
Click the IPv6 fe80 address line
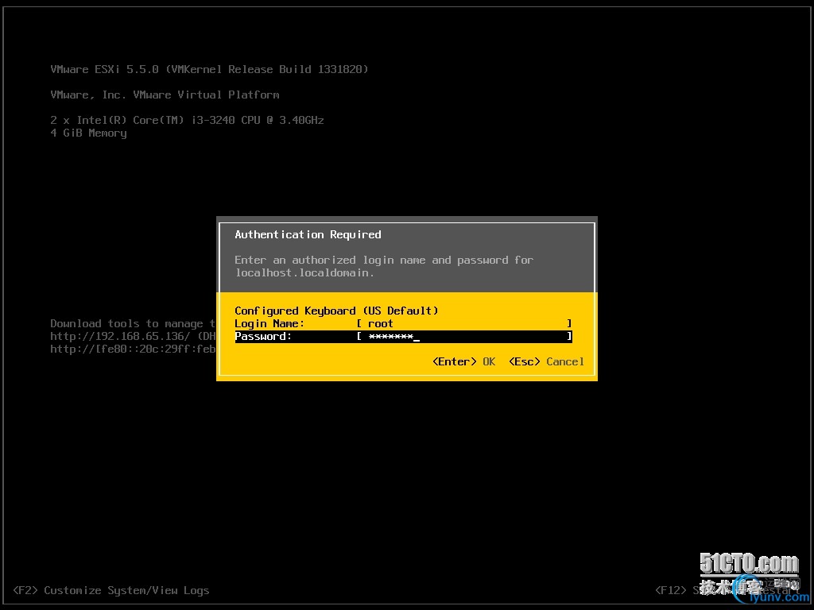pos(133,349)
